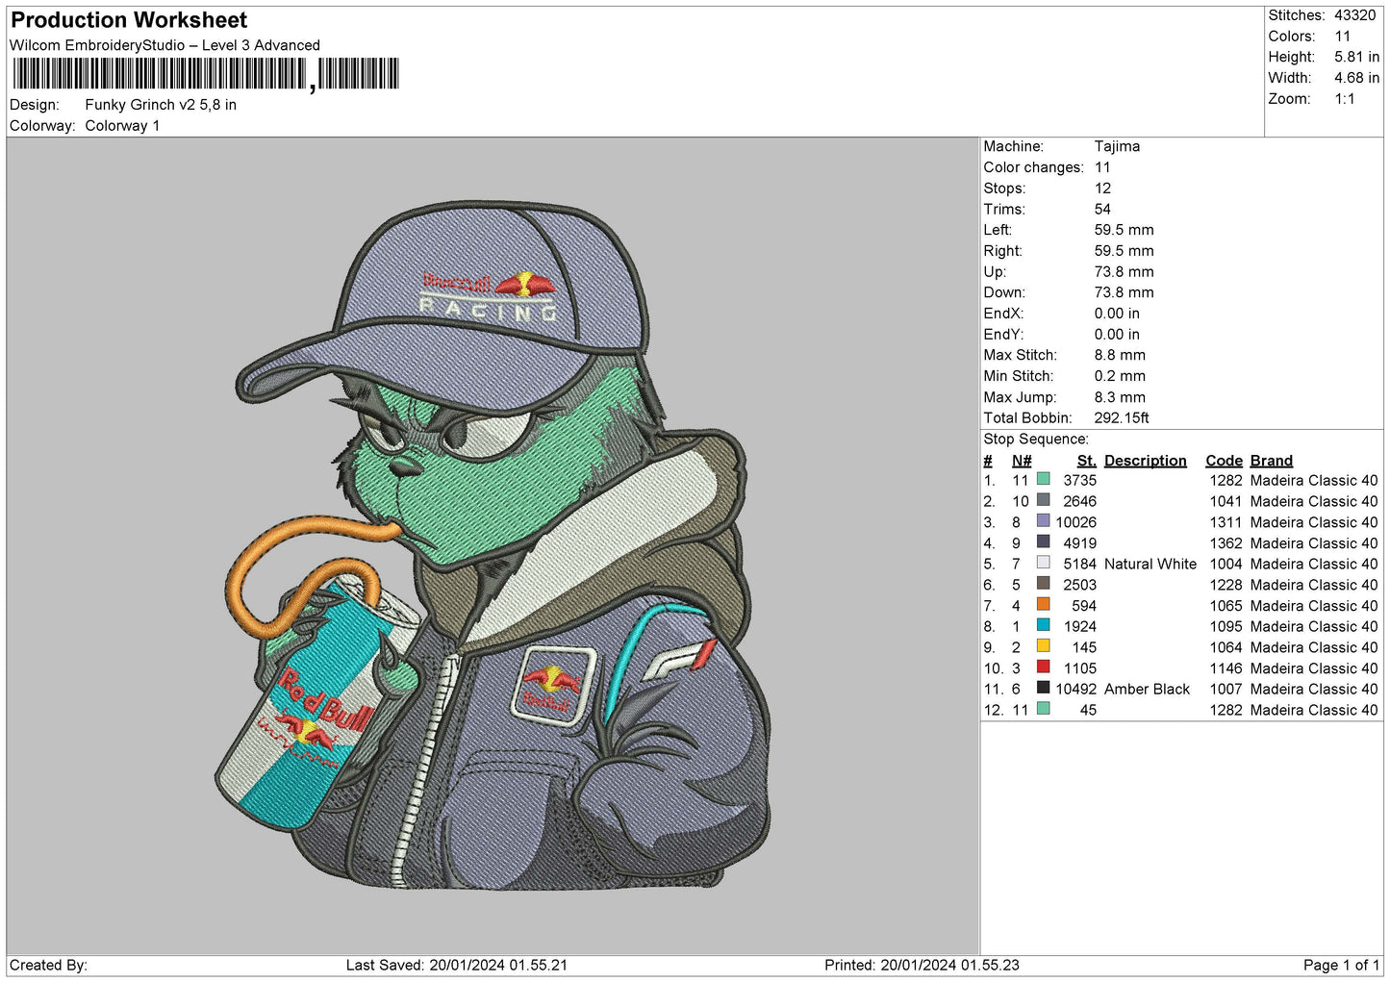Click the Trims value 54
The height and width of the screenshot is (982, 1390).
pos(1102,209)
